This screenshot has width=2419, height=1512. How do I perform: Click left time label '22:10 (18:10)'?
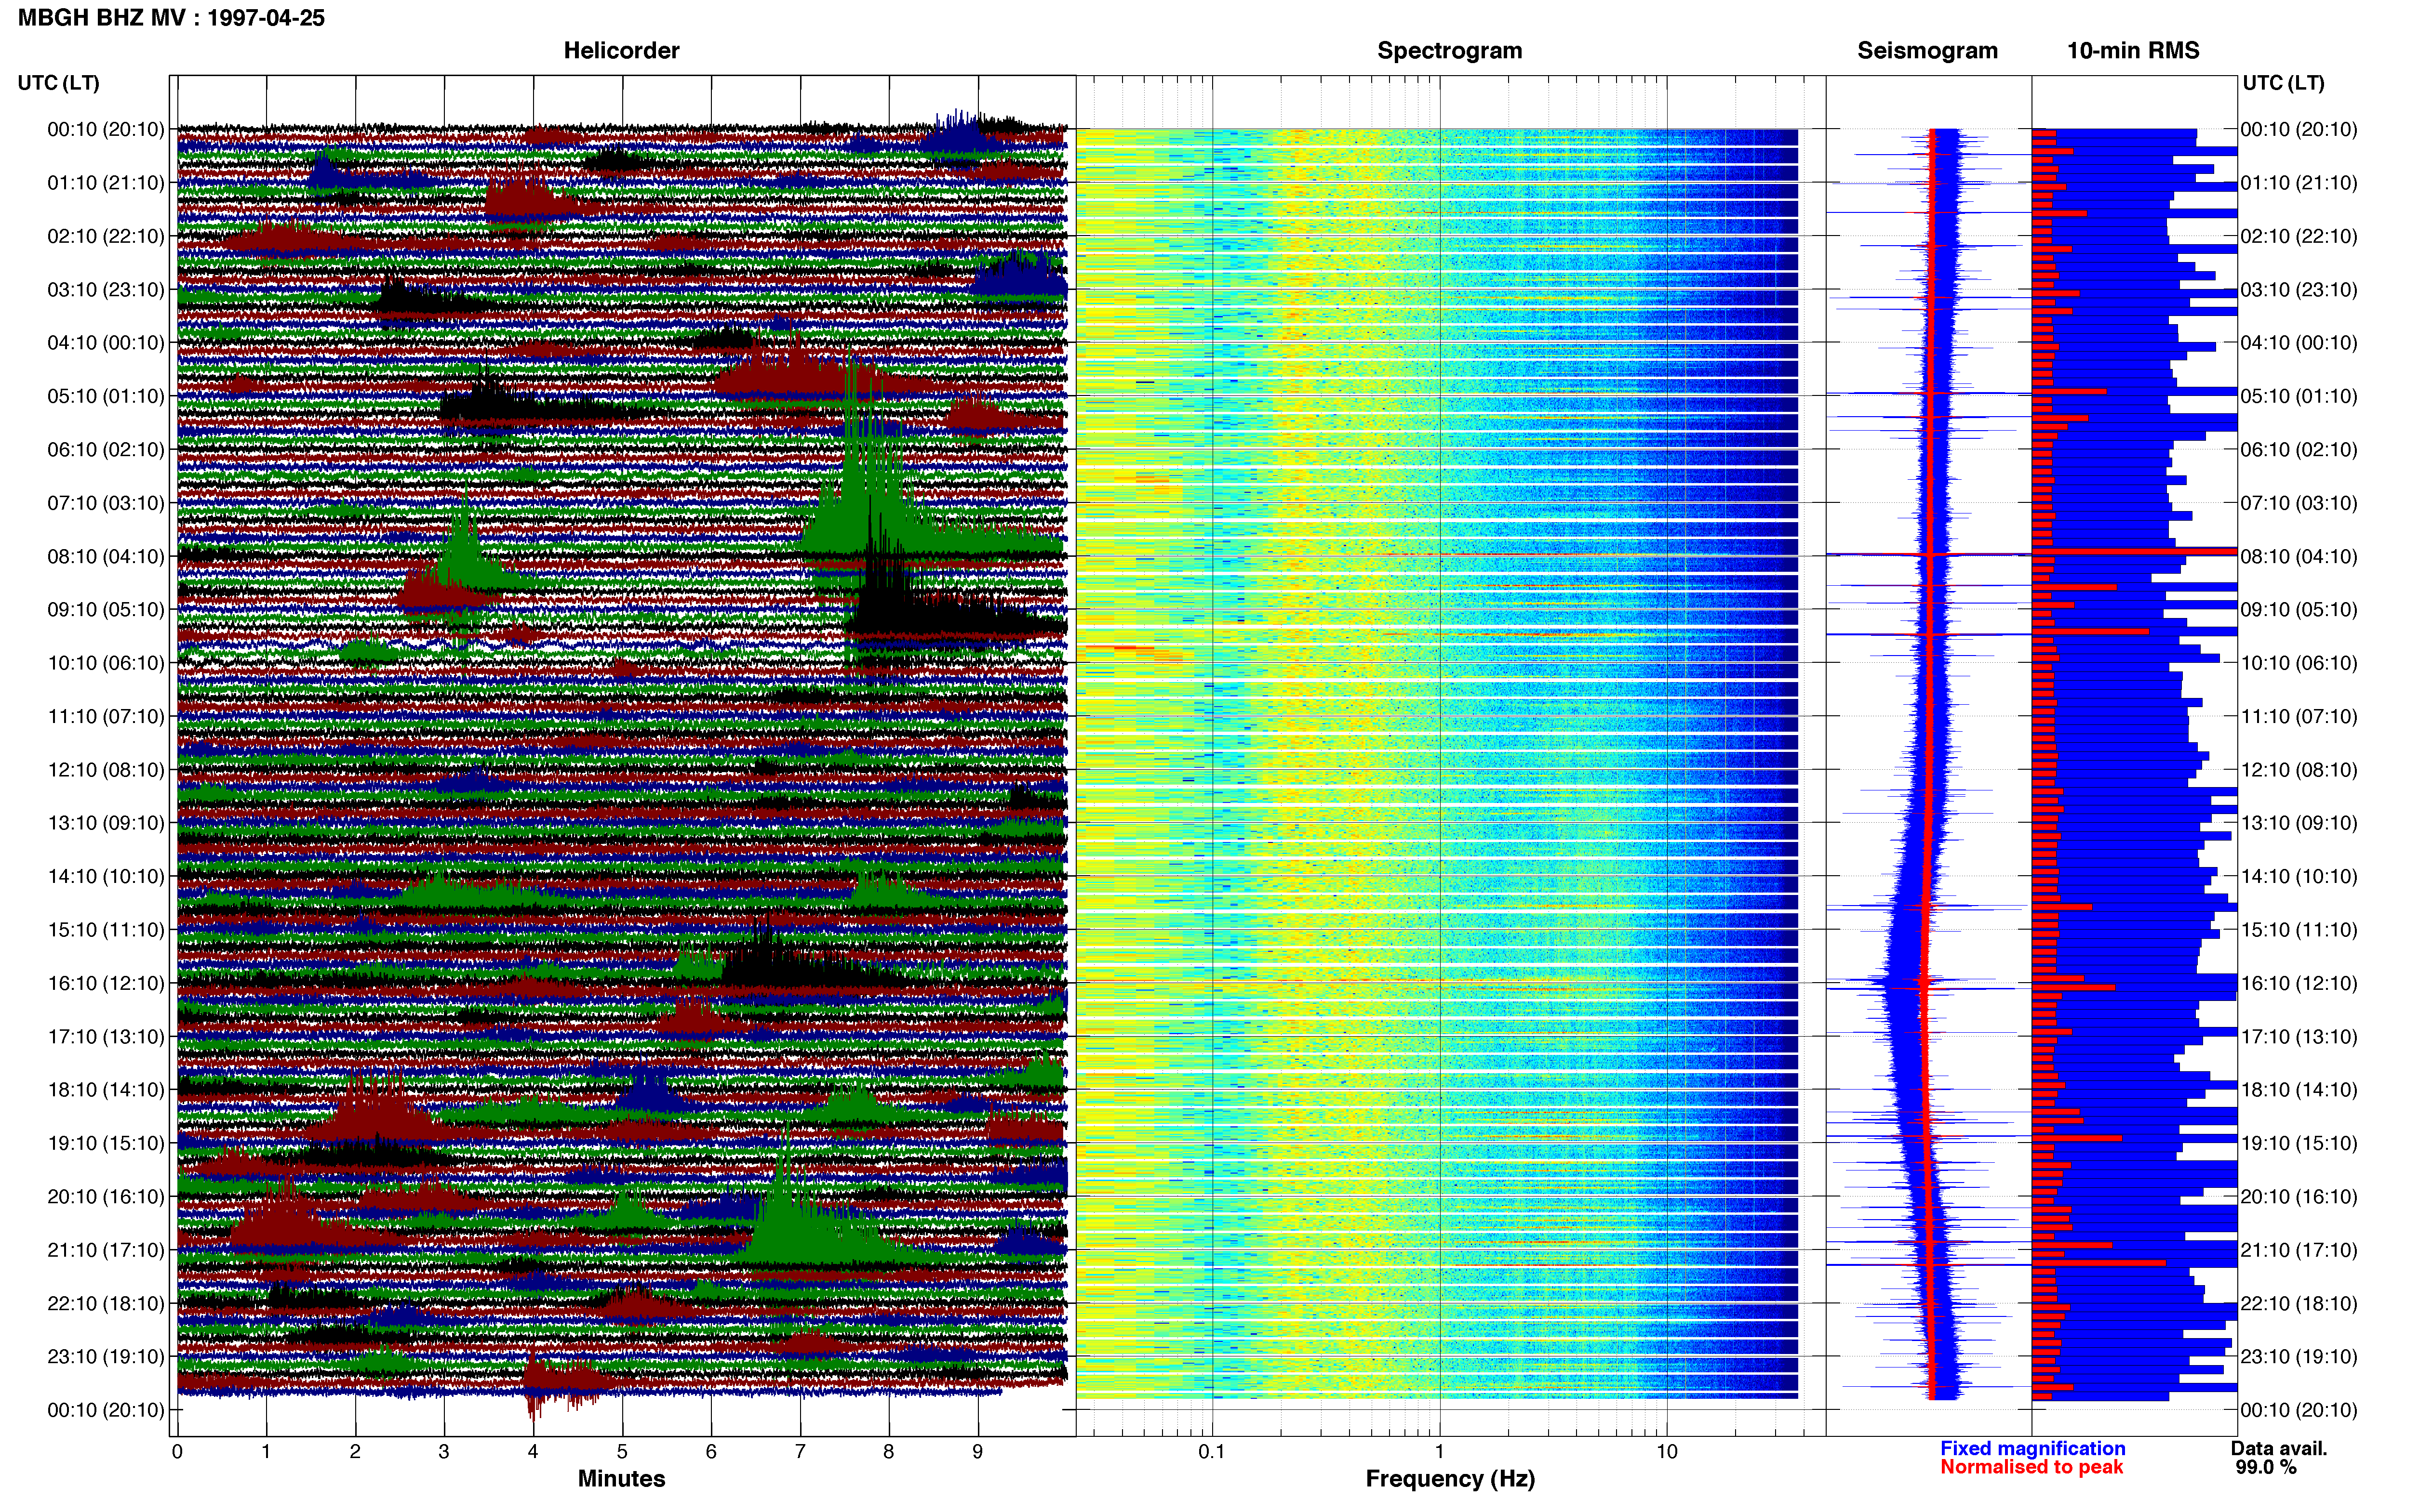pos(105,1303)
